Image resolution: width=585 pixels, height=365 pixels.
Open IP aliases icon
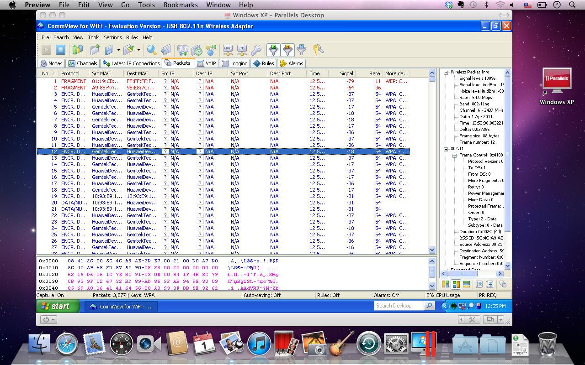[242, 50]
